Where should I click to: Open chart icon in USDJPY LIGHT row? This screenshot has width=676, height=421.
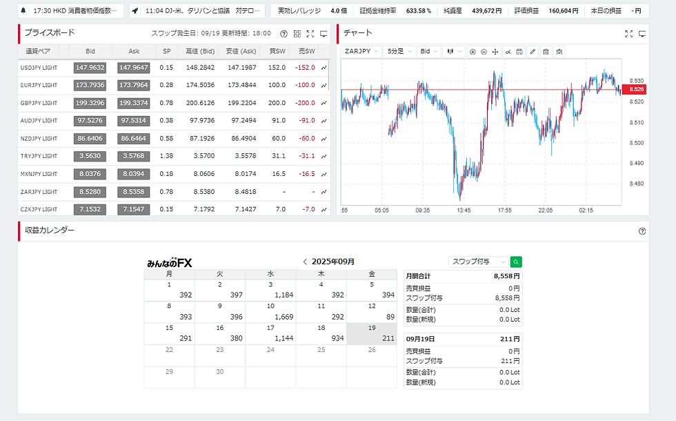[324, 68]
